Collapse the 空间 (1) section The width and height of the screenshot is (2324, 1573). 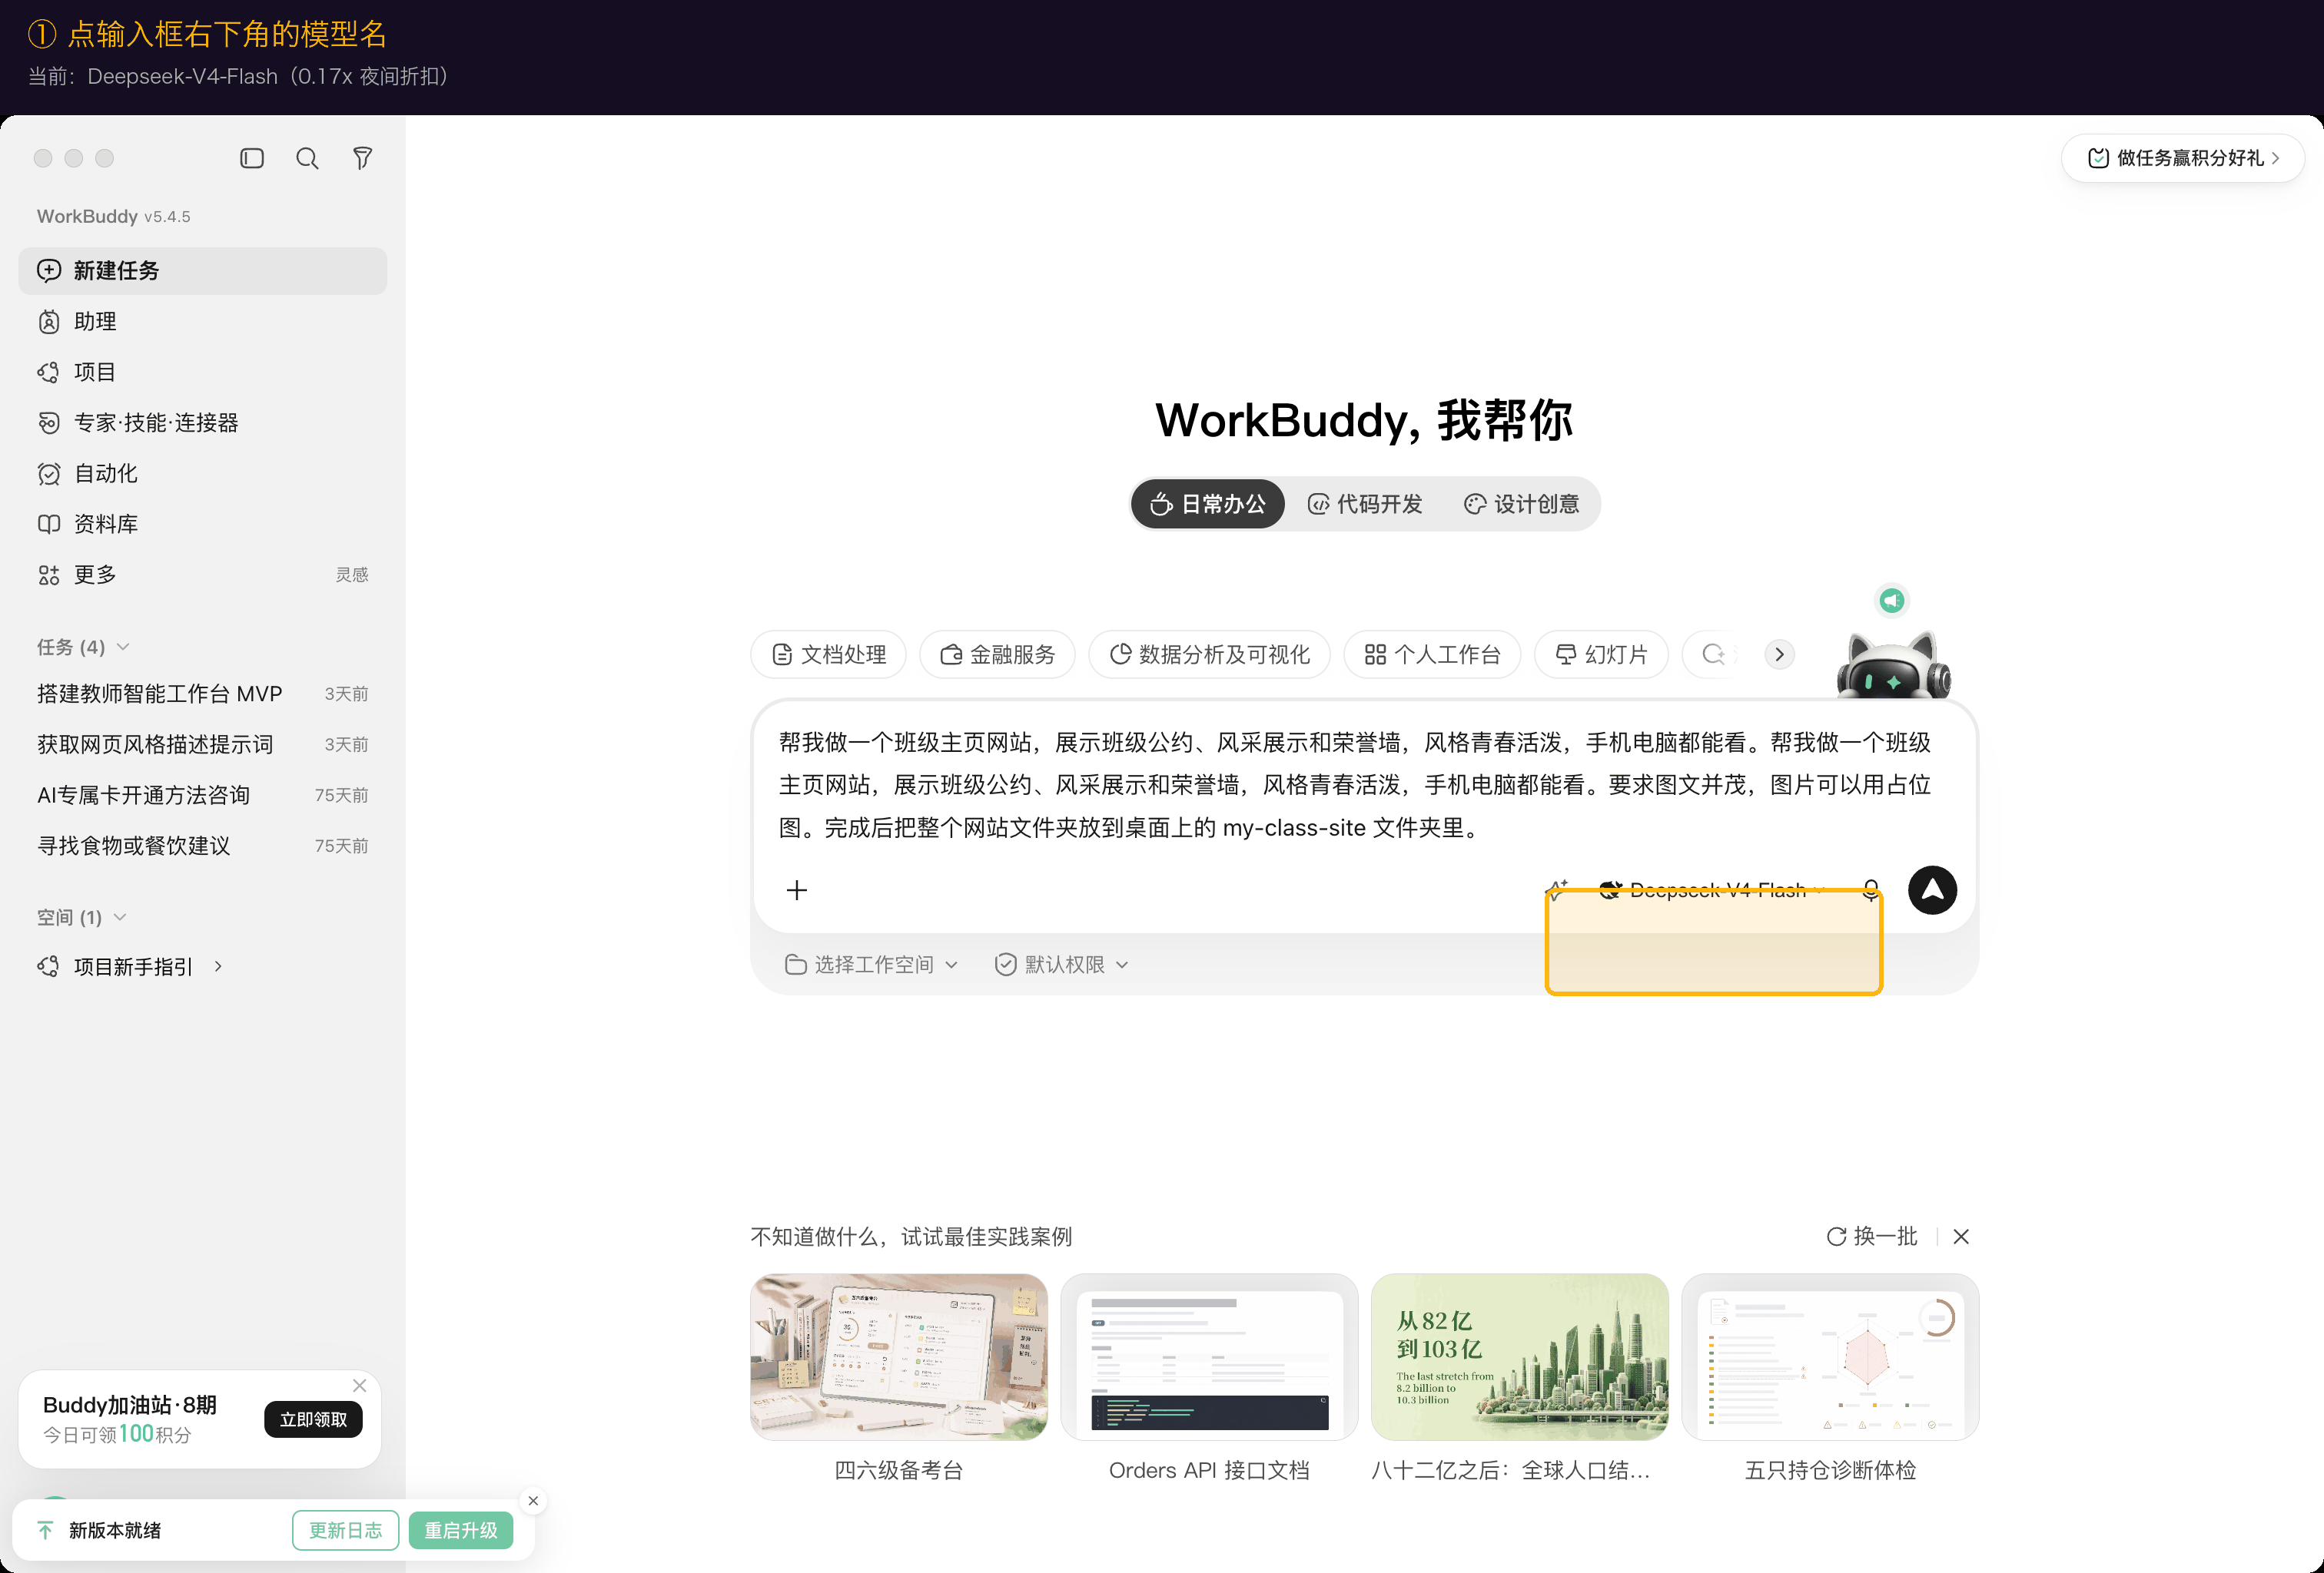82,916
